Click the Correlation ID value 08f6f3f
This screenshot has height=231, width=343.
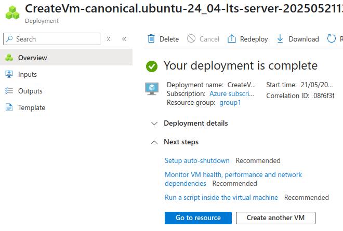coord(324,96)
